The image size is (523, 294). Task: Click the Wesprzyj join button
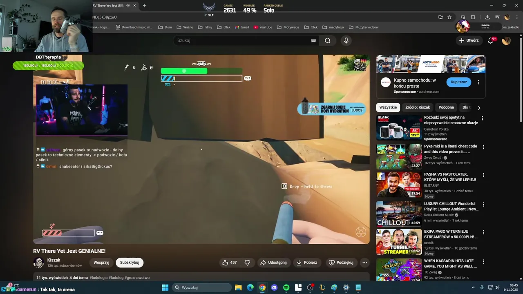click(x=101, y=263)
